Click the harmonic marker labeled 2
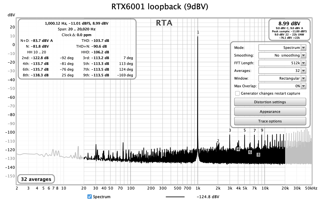Viewport: 320px width, 202px height. click(218, 141)
